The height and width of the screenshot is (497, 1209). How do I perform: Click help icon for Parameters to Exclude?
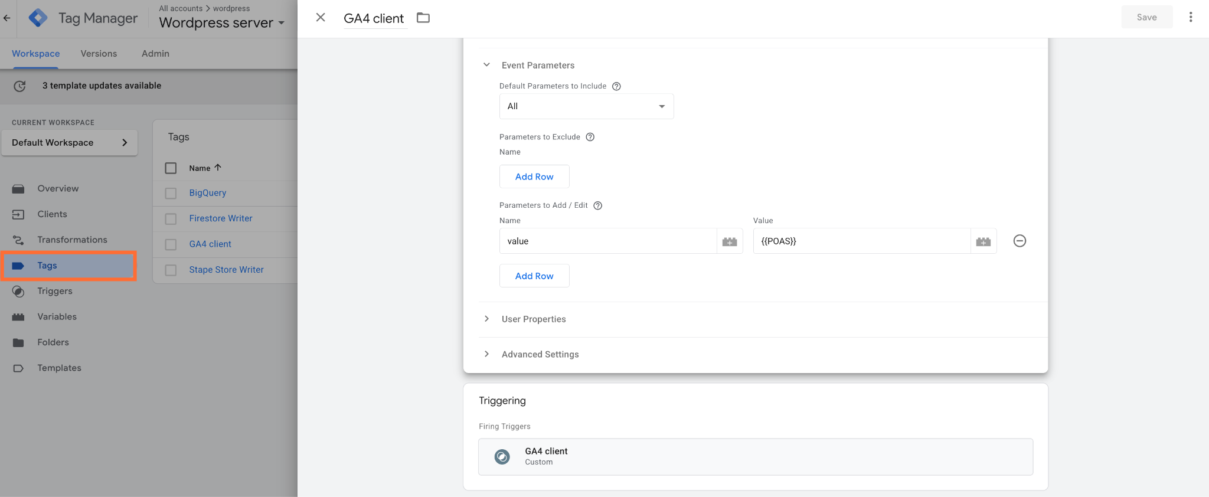(590, 137)
